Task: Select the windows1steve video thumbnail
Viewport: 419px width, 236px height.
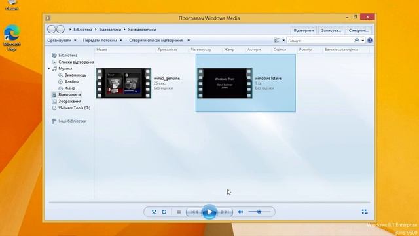Action: (x=225, y=83)
